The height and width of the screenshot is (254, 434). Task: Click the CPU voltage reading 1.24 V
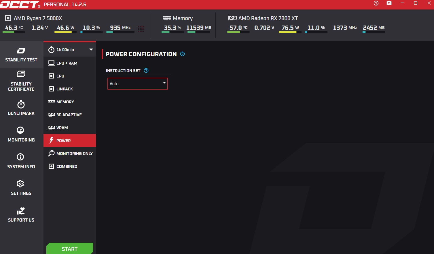point(40,28)
